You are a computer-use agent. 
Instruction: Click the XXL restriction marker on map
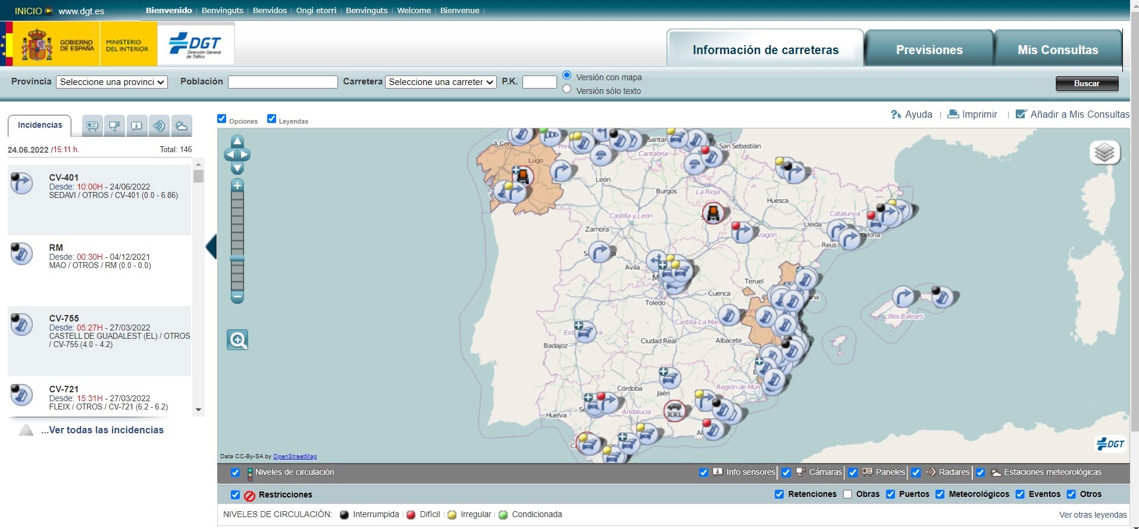point(674,411)
